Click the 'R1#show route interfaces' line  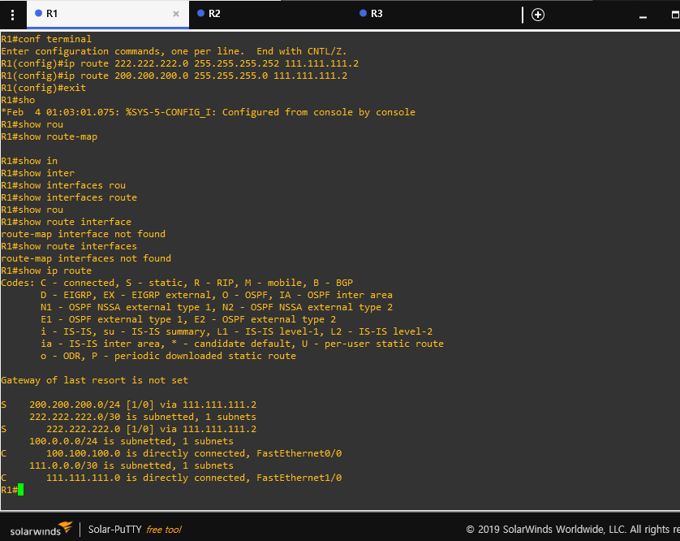(69, 246)
